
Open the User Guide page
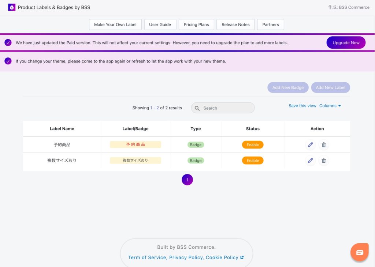click(160, 25)
